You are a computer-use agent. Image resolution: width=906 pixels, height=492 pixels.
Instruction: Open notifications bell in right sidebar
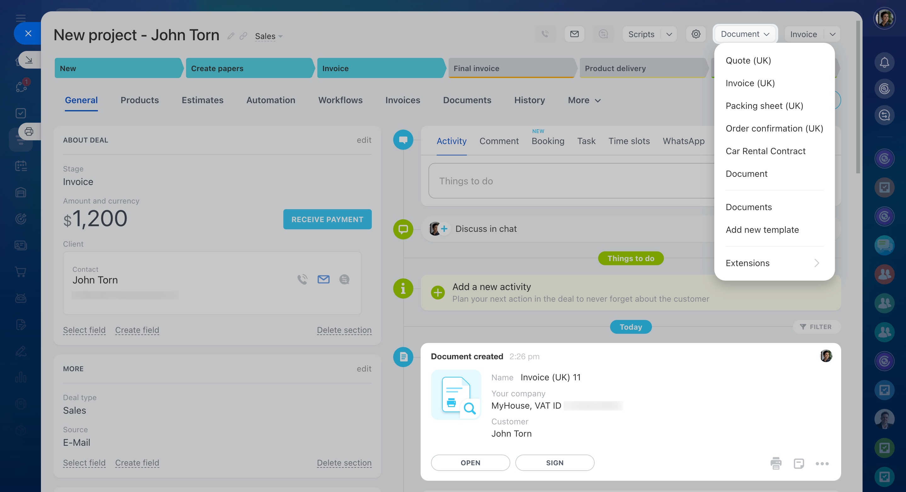[x=884, y=63]
